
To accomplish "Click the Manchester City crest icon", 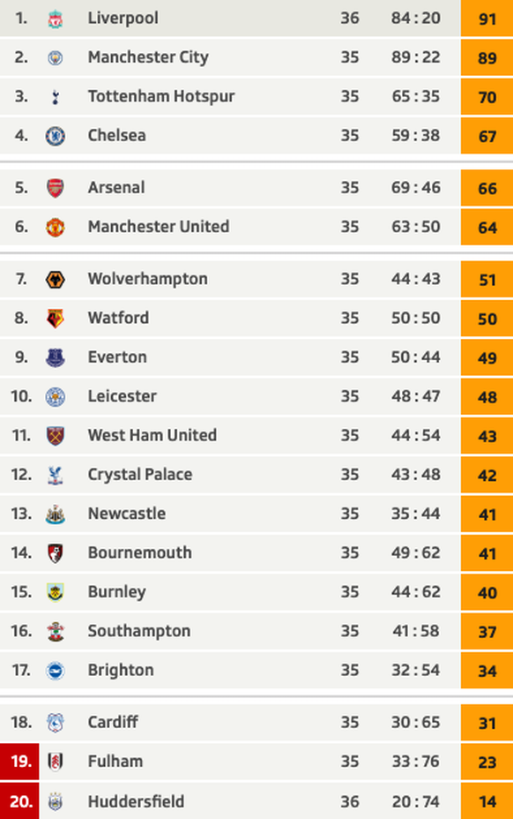I will click(x=56, y=57).
